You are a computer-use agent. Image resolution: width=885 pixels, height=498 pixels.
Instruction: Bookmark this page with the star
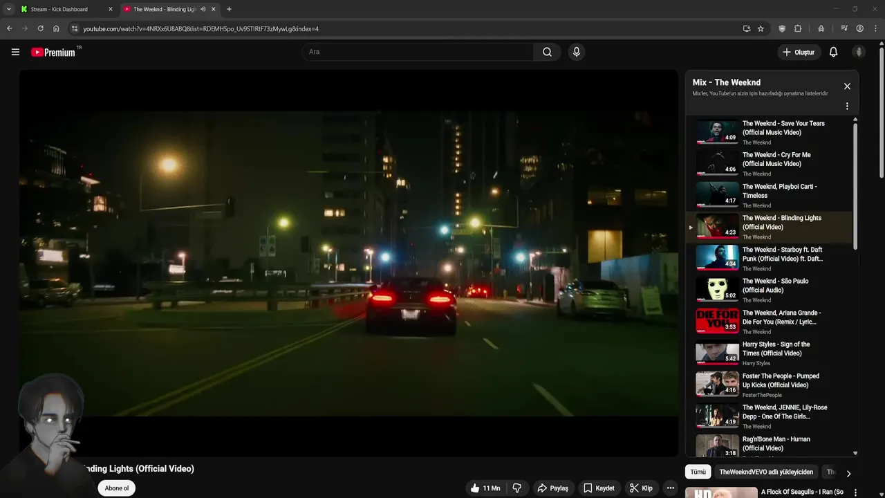761,28
